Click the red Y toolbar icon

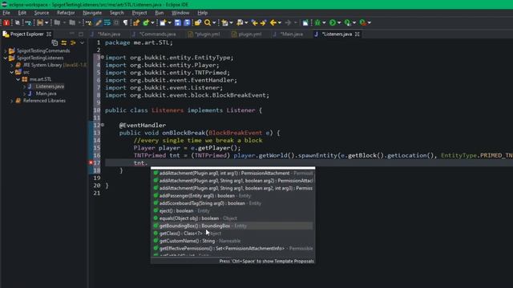click(6, 22)
